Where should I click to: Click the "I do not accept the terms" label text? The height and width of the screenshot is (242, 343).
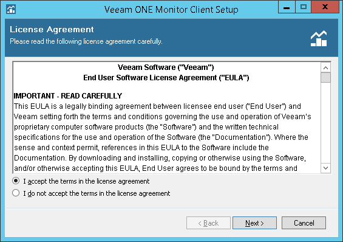click(x=97, y=193)
